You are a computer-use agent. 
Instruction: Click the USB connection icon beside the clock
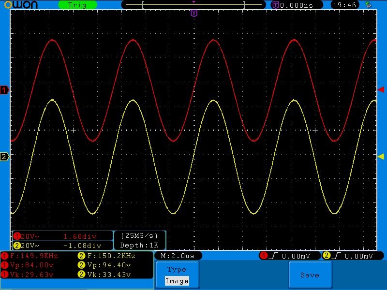369,5
